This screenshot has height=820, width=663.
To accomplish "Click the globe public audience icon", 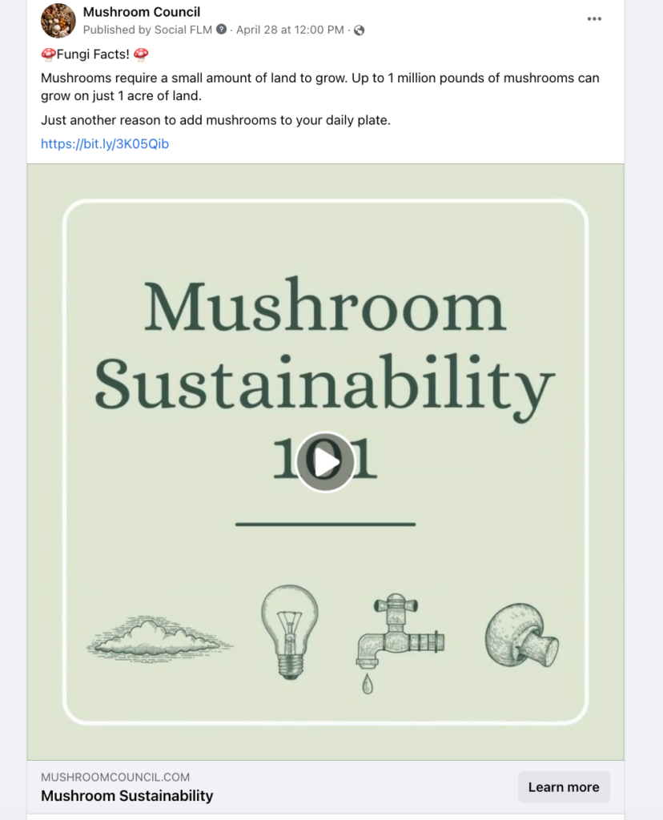I will pos(360,30).
